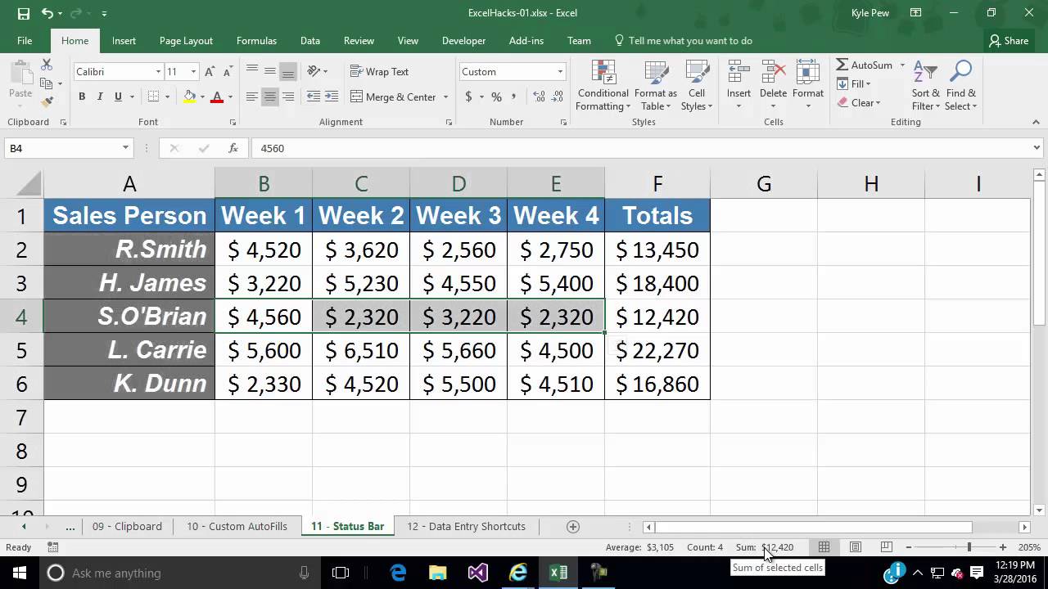Image resolution: width=1048 pixels, height=589 pixels.
Task: Click the zoom slider handle
Action: [x=969, y=546]
